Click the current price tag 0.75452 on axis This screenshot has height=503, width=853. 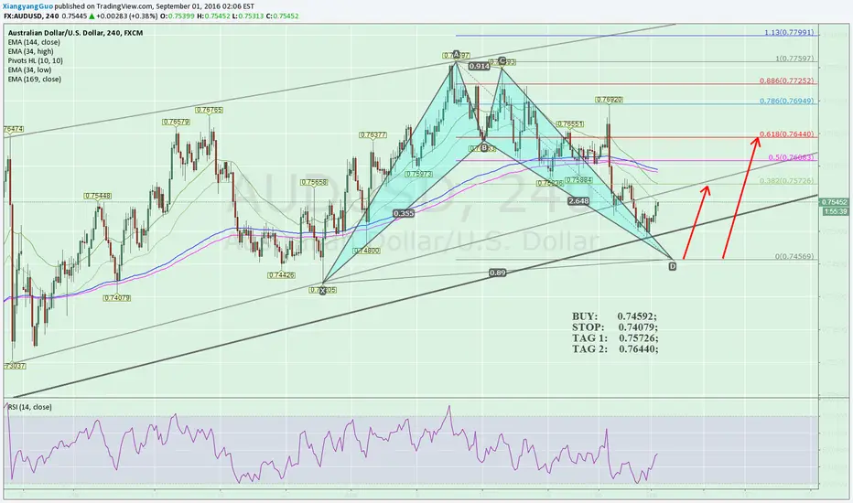[x=834, y=202]
